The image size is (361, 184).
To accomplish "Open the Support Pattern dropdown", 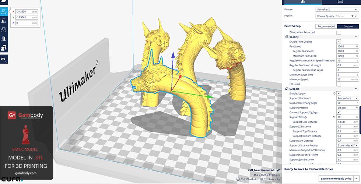I will click(347, 107).
